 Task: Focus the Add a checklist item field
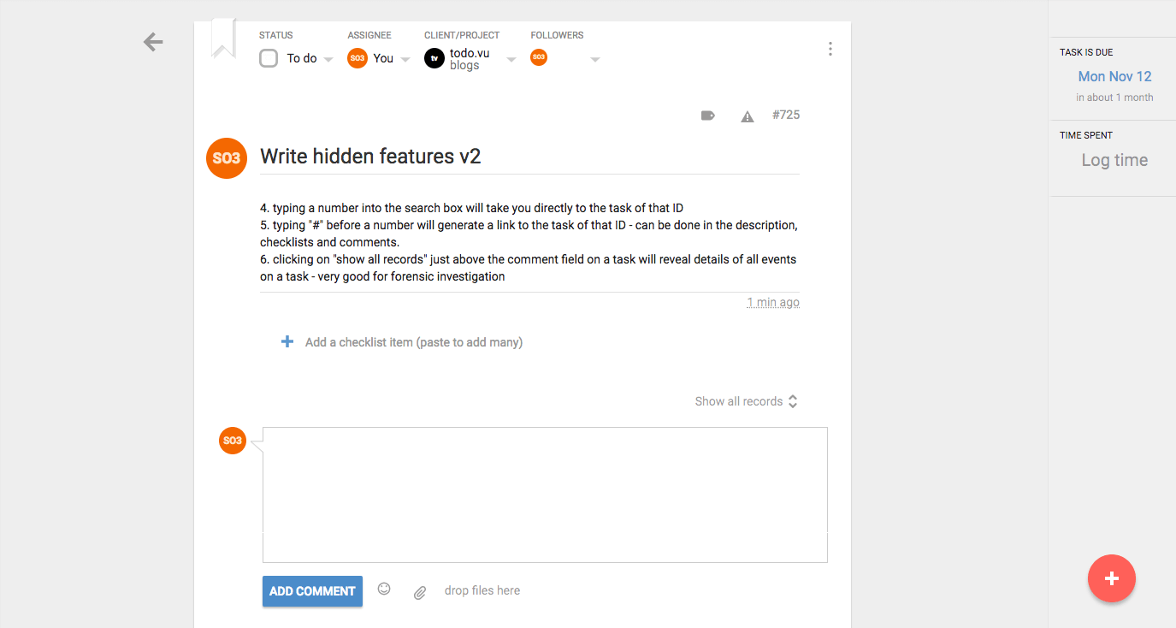pos(414,342)
